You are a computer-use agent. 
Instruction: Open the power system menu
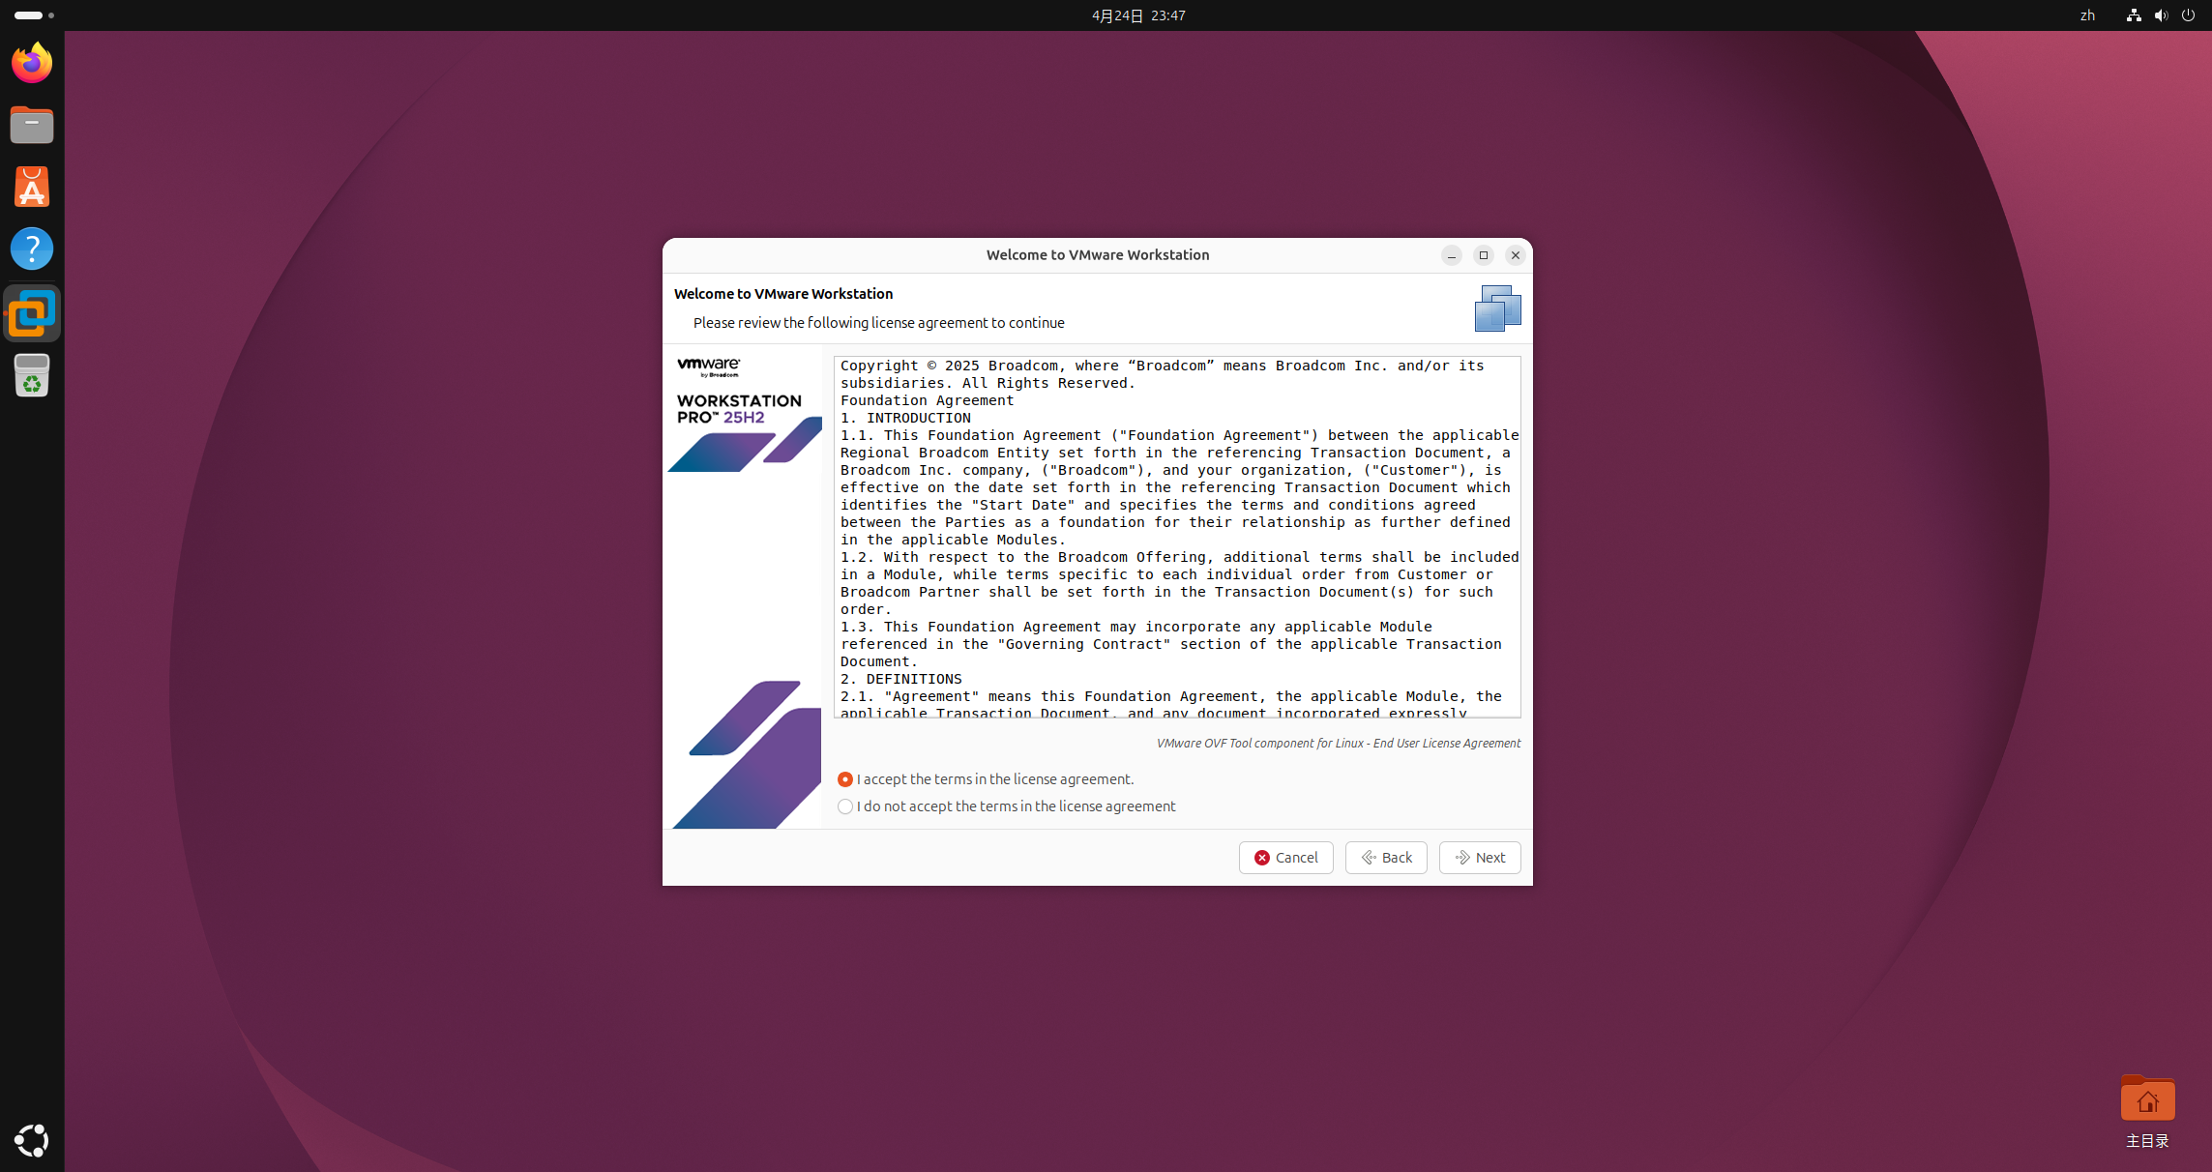tap(2188, 15)
